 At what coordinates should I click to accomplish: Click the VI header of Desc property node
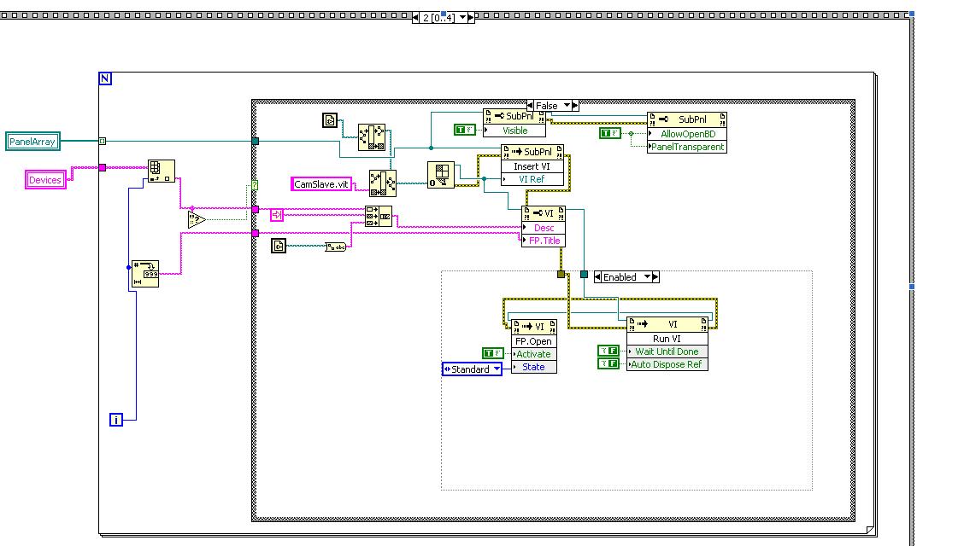coord(544,213)
